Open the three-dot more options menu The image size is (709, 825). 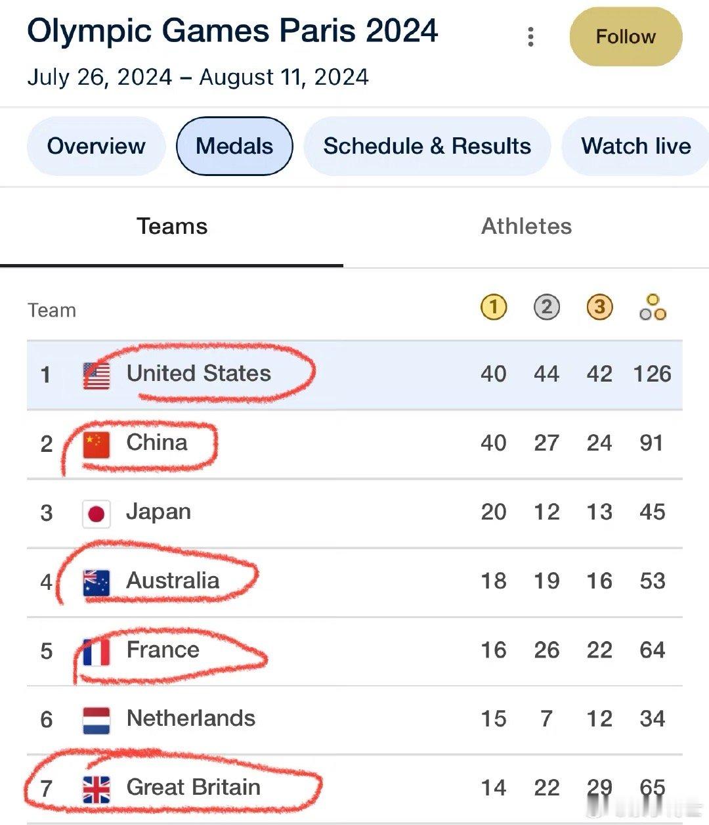click(530, 37)
